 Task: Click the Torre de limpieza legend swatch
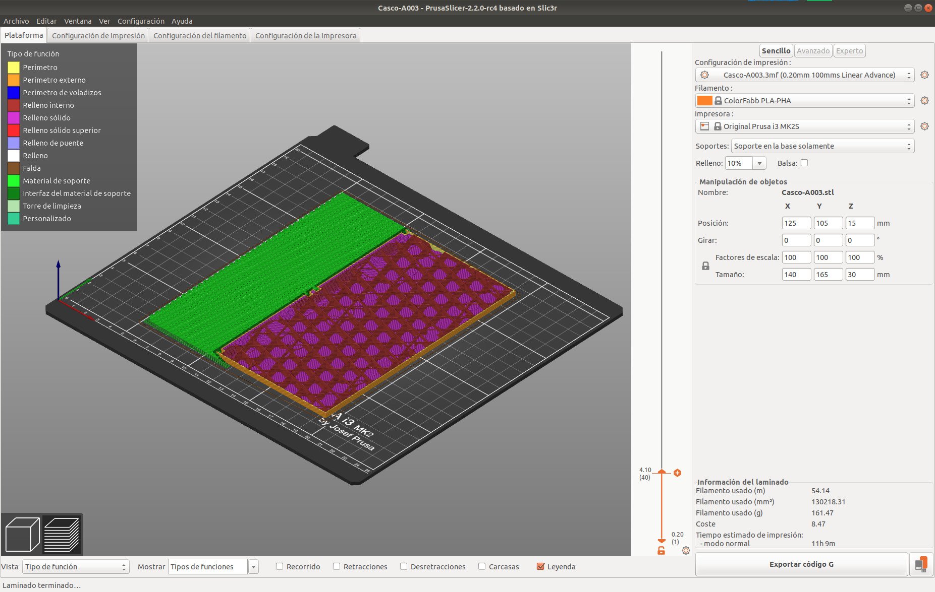pos(14,206)
